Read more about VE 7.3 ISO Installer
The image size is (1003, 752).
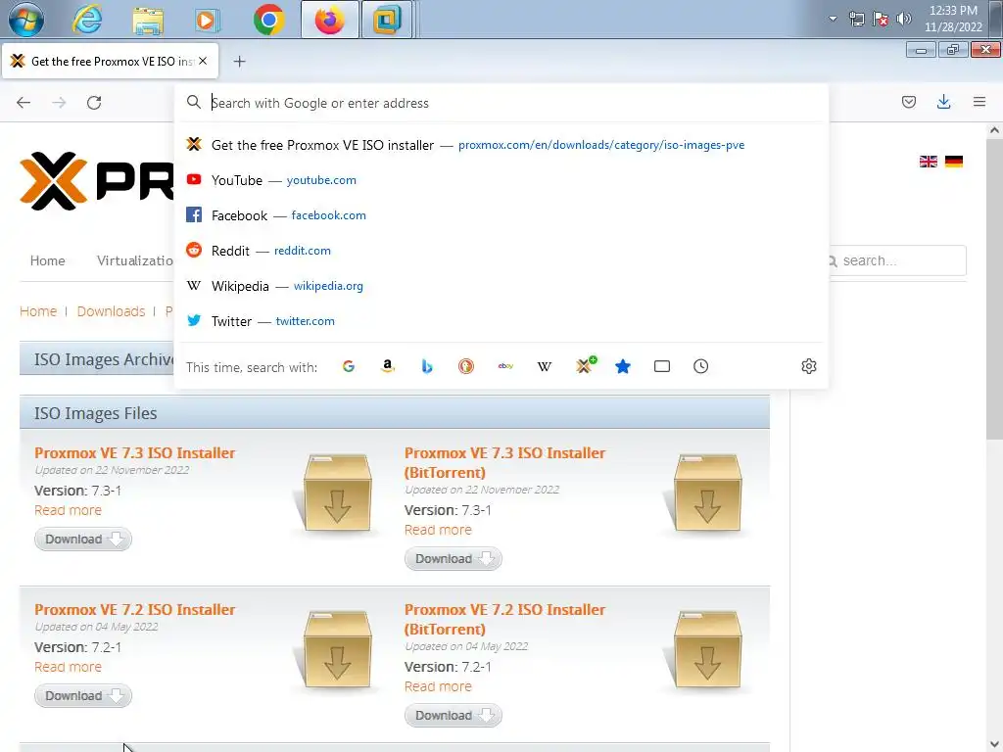pyautogui.click(x=68, y=510)
